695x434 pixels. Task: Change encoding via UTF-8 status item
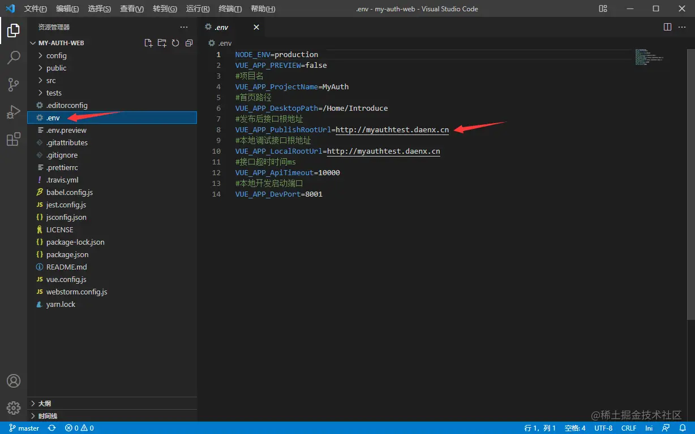tap(603, 428)
